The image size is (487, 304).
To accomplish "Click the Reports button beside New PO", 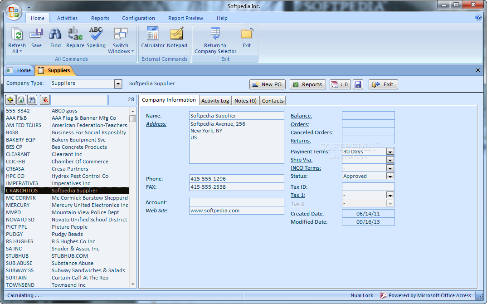I will pyautogui.click(x=308, y=84).
